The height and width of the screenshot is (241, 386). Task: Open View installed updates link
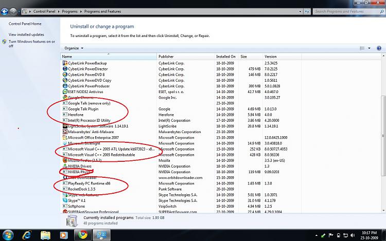26,34
